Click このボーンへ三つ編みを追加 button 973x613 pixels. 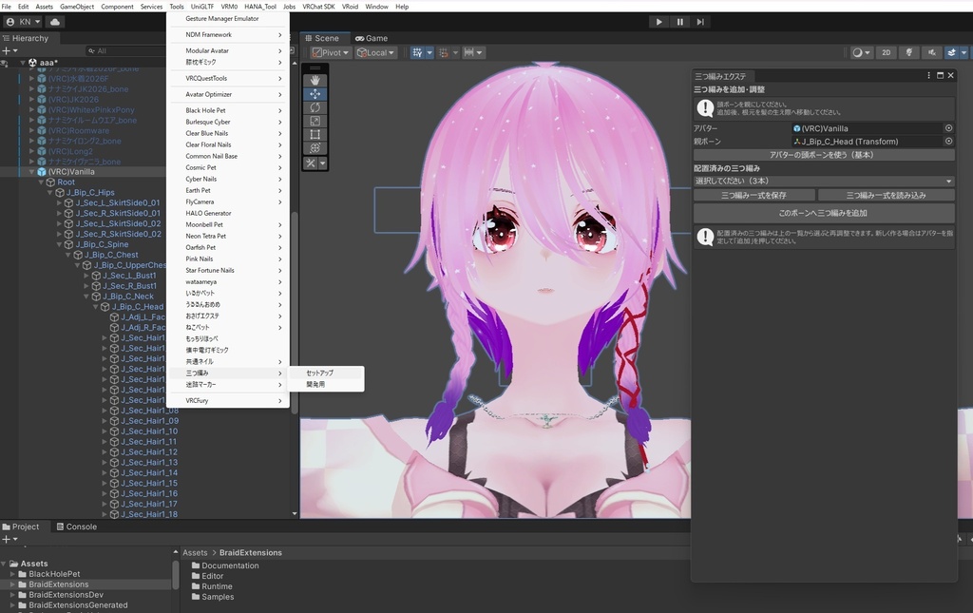[x=824, y=213]
